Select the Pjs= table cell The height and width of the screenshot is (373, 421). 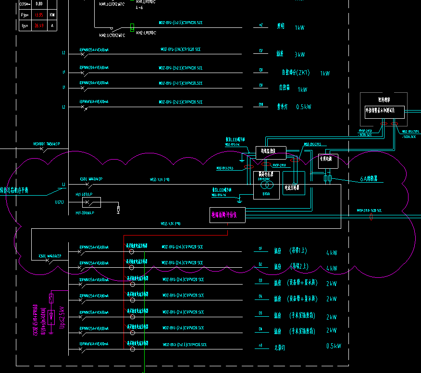click(25, 15)
